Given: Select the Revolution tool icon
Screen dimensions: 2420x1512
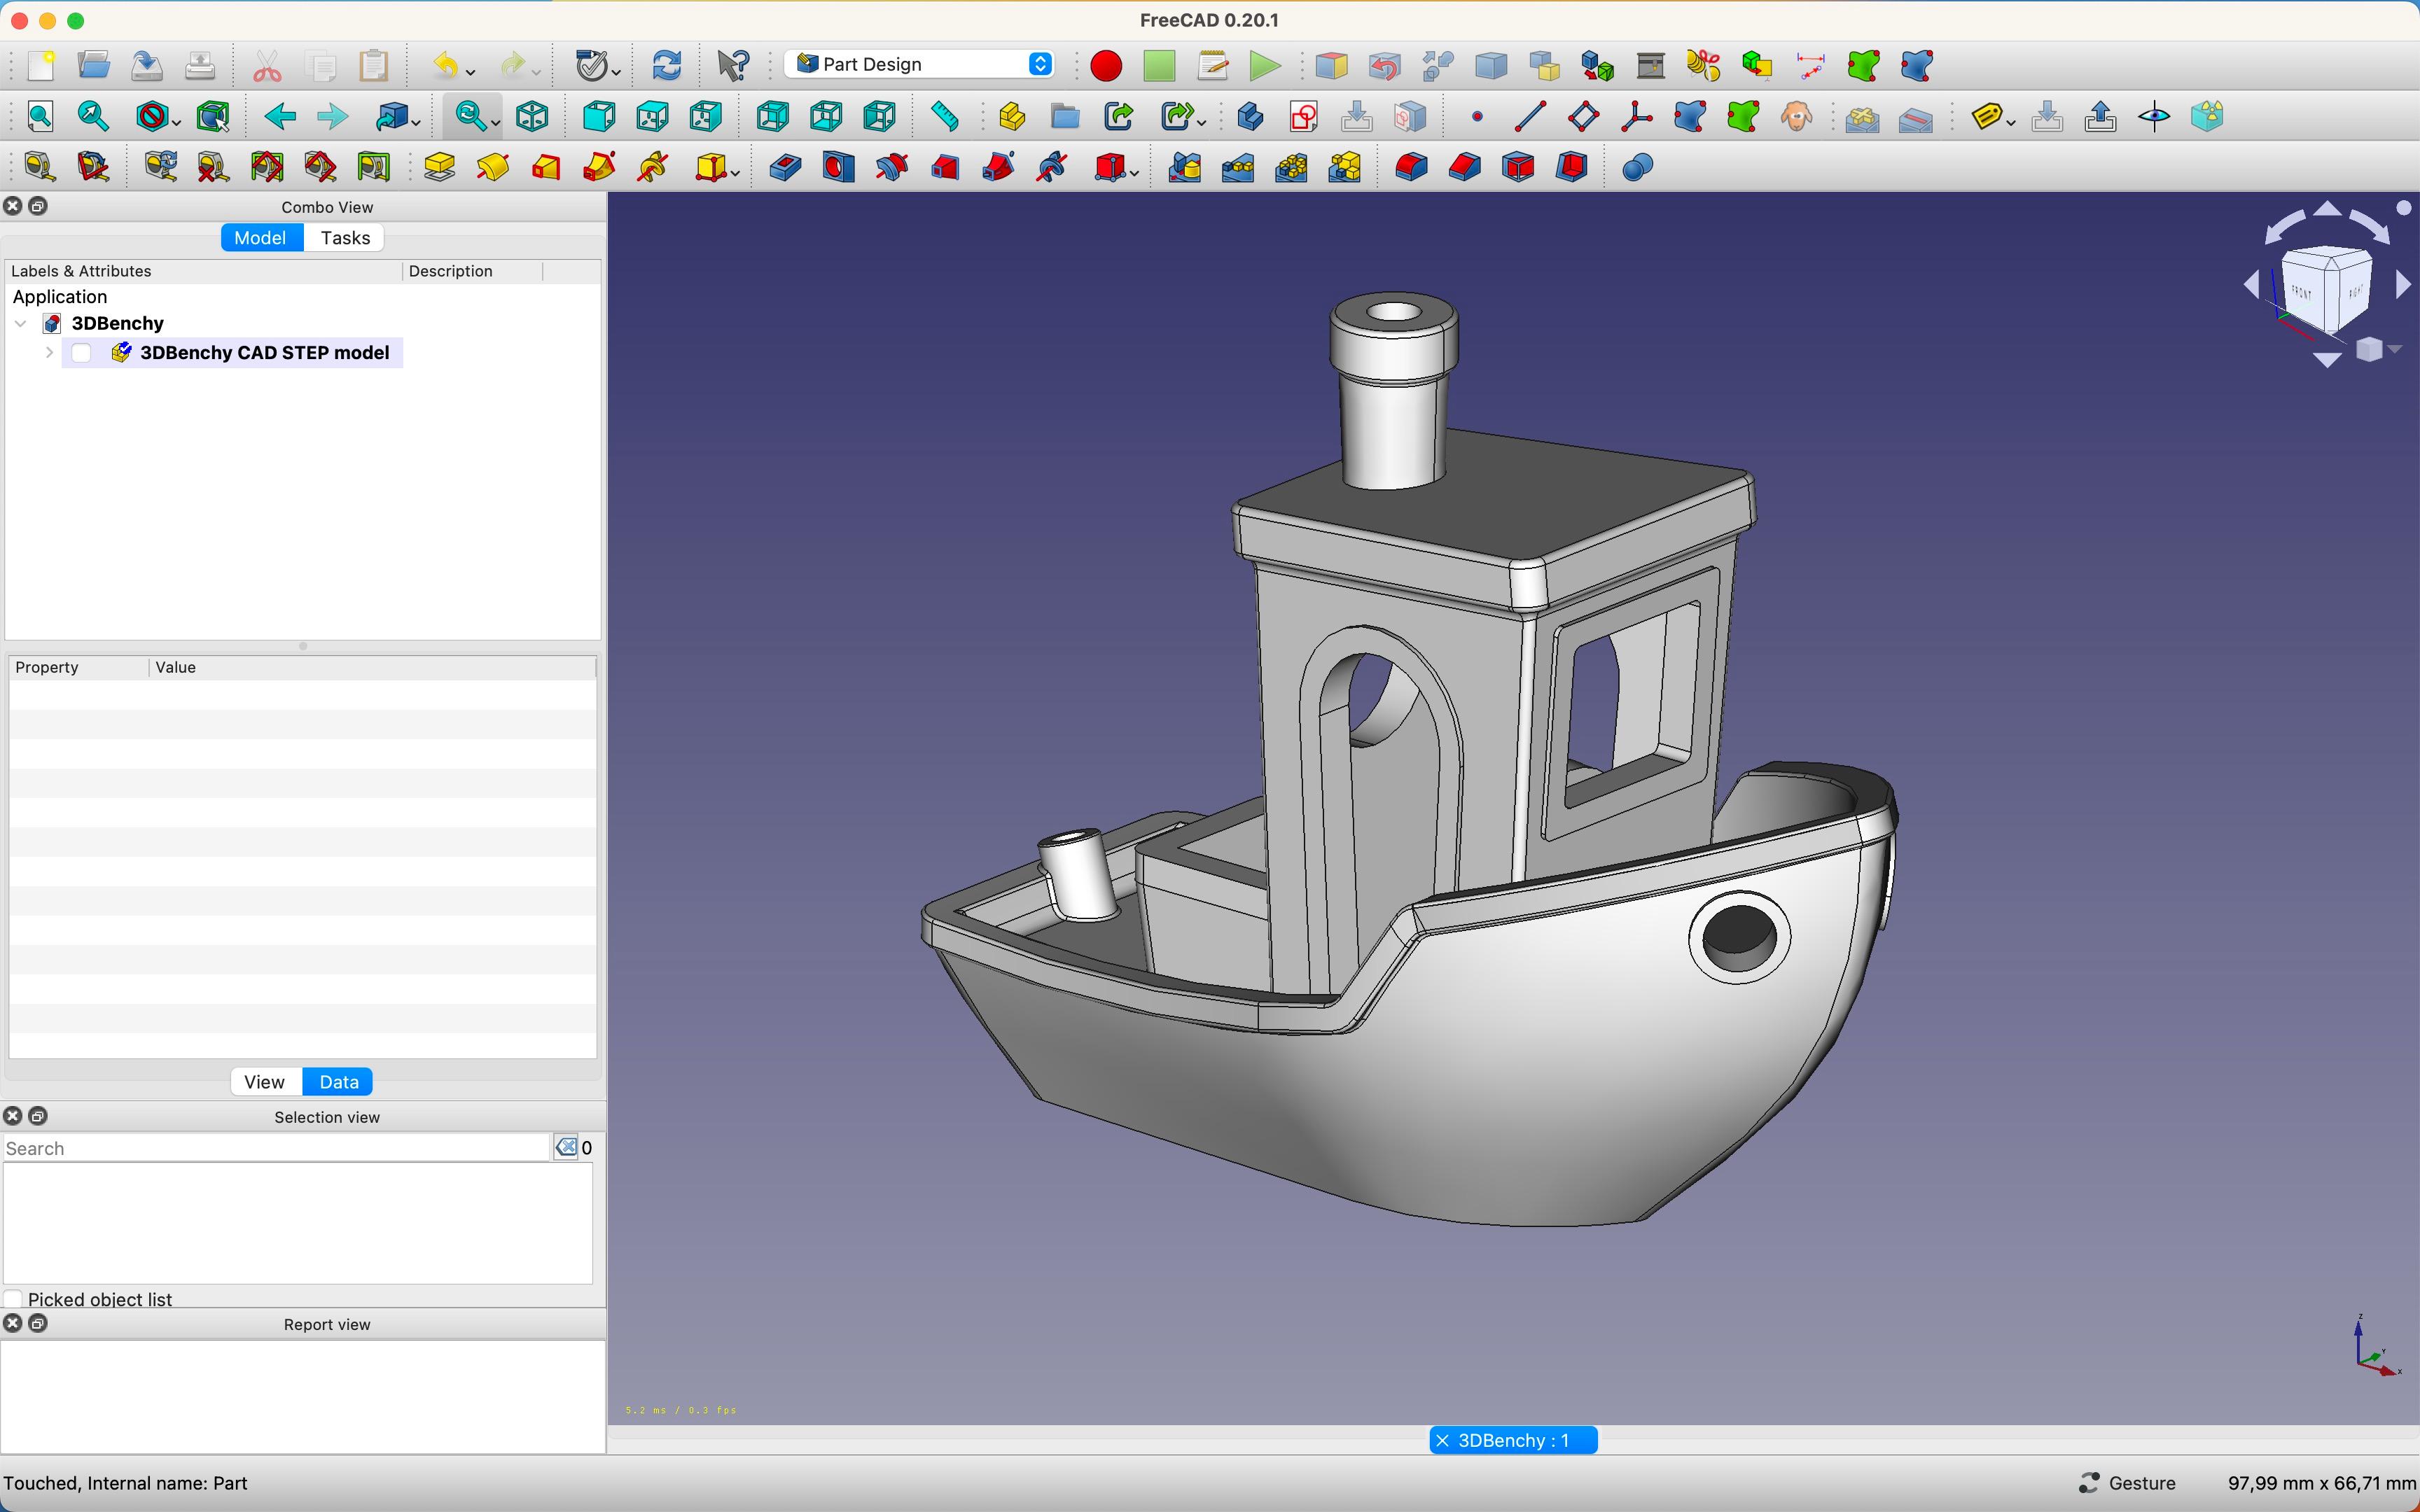Looking at the screenshot, I should (x=493, y=167).
